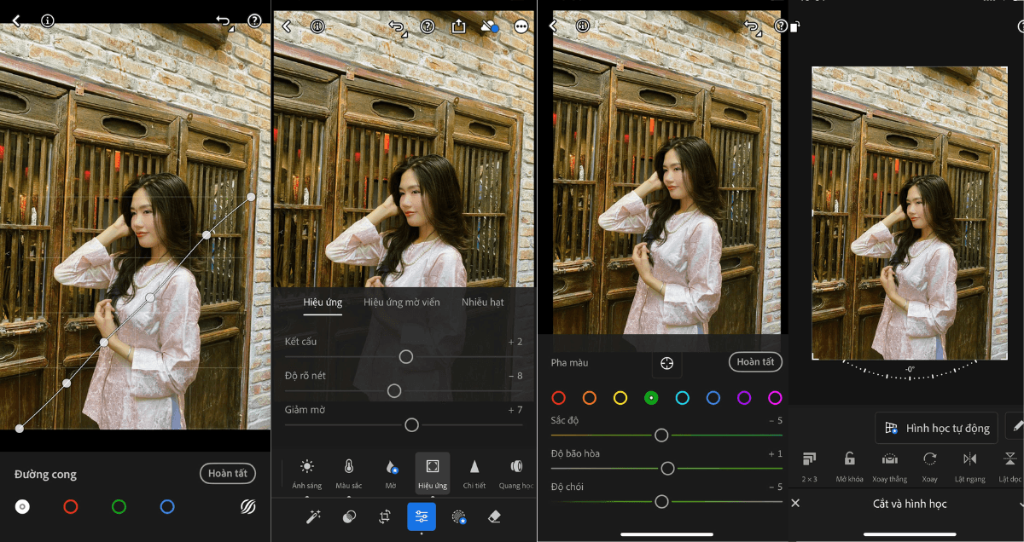Tap the pencil icon beside Hình học tự động
This screenshot has height=542, width=1024.
1017,426
